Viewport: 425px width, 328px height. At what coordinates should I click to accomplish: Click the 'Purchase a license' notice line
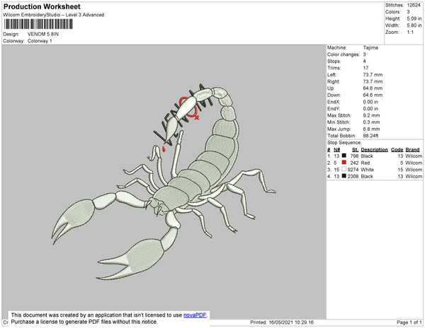click(84, 322)
